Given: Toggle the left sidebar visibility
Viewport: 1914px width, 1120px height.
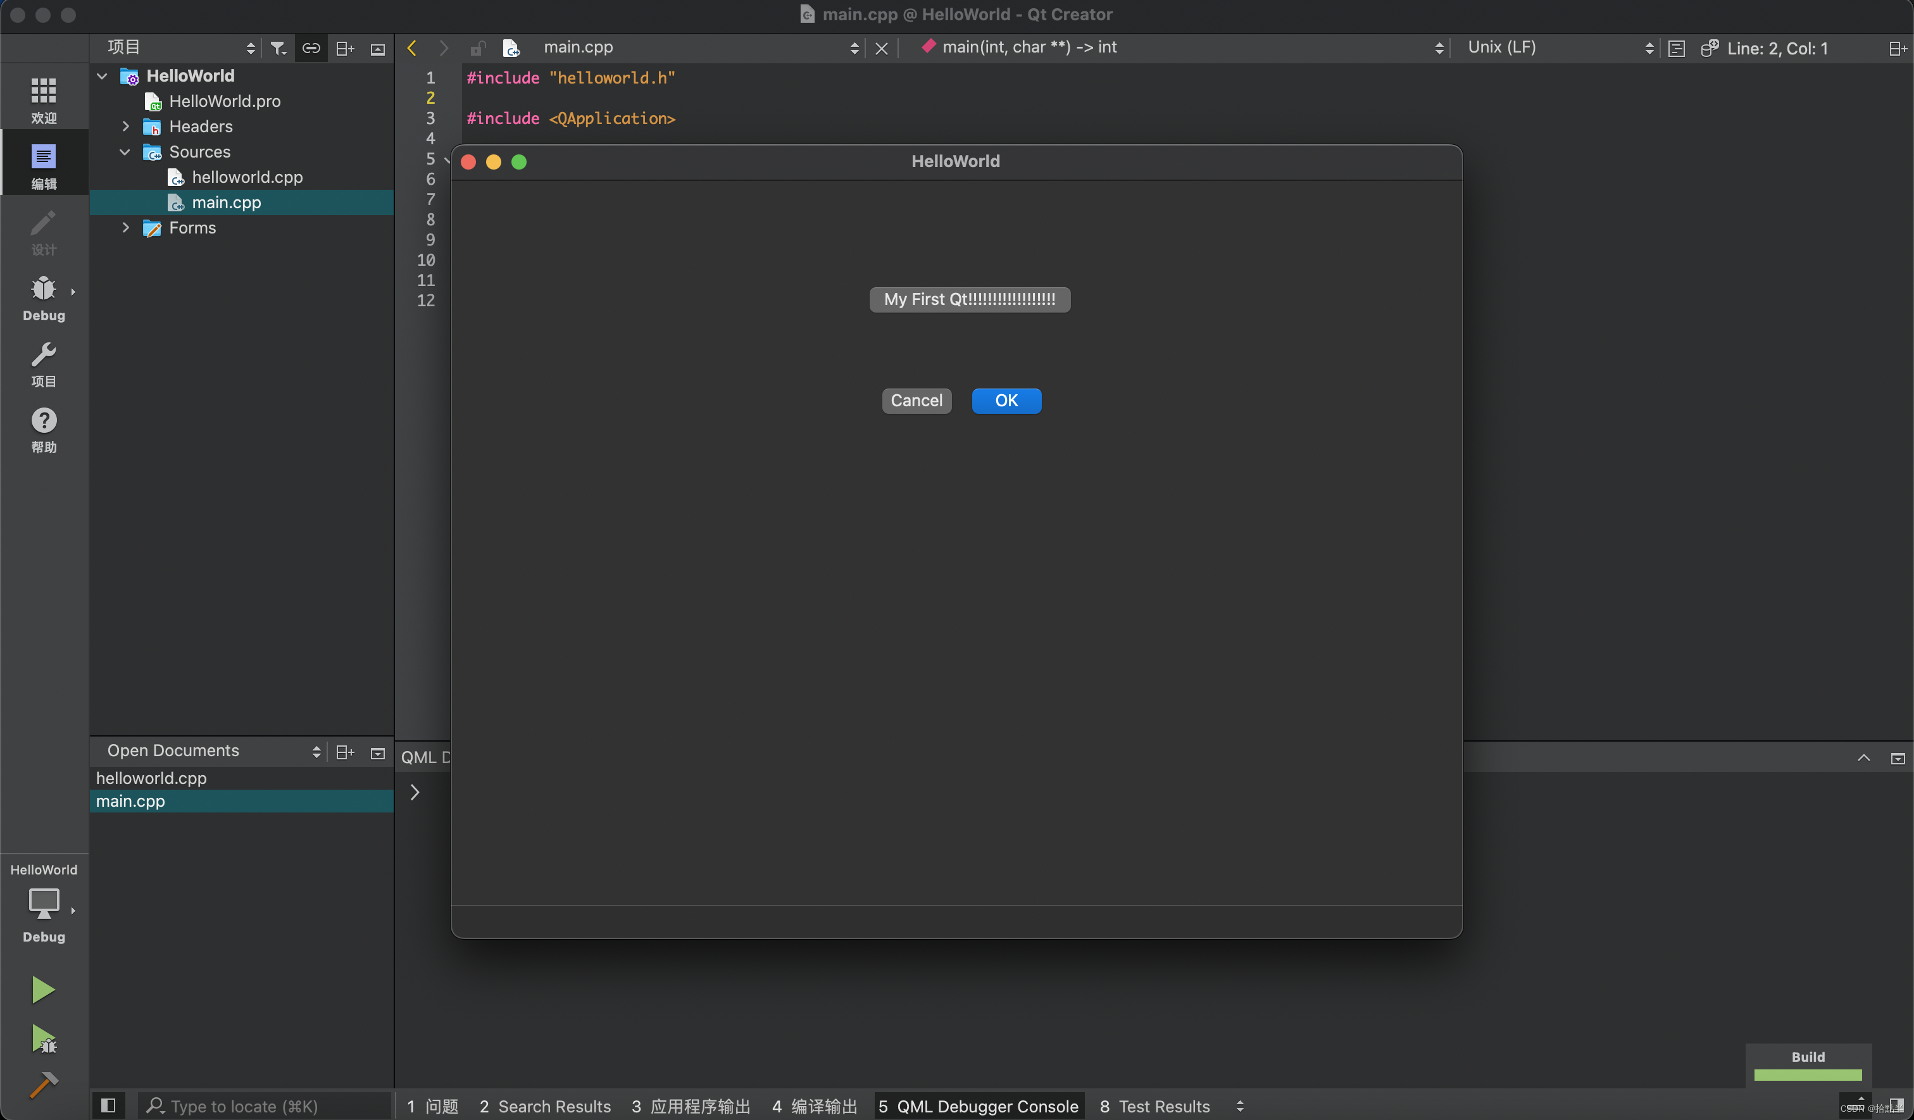Looking at the screenshot, I should (x=108, y=1105).
